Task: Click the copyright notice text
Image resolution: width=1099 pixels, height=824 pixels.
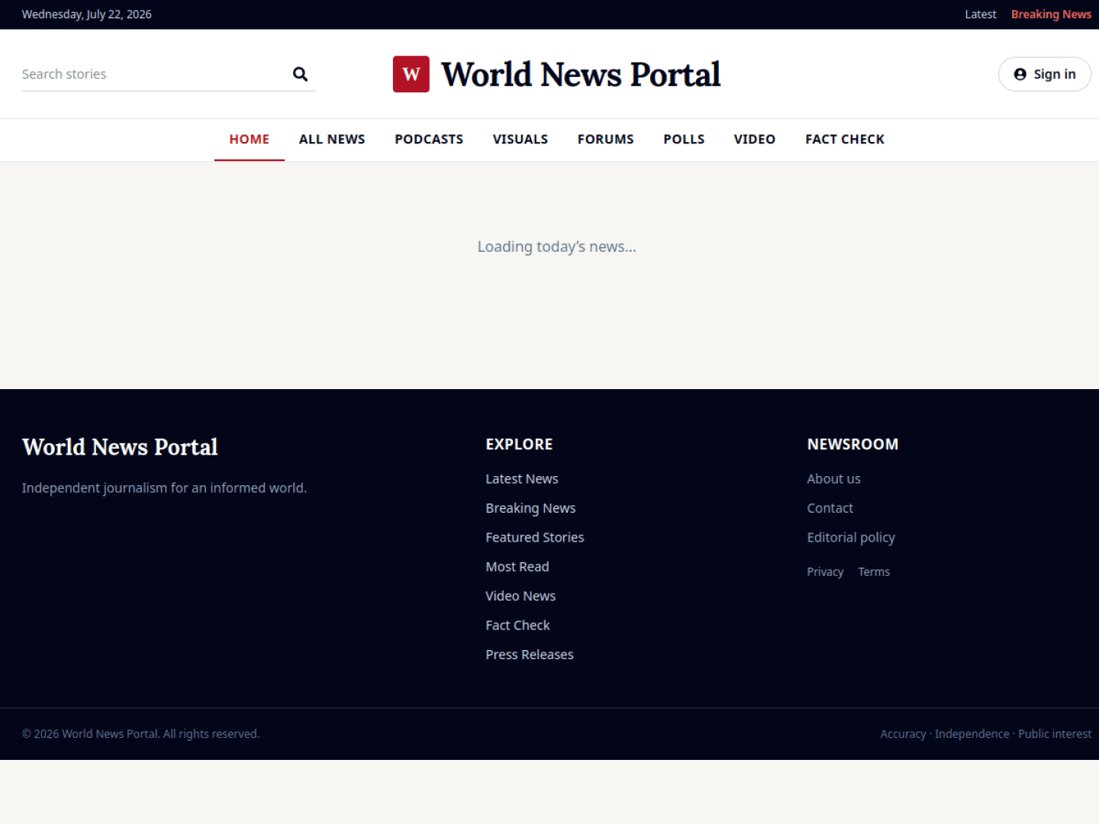Action: point(141,734)
